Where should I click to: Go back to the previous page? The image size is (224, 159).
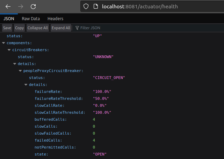8,7
